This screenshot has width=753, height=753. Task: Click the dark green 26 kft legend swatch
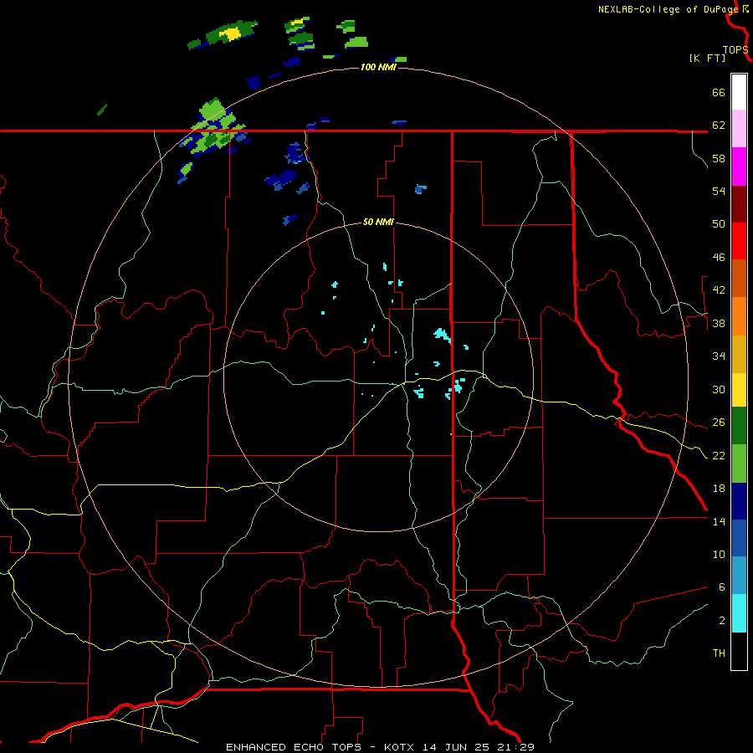[739, 426]
